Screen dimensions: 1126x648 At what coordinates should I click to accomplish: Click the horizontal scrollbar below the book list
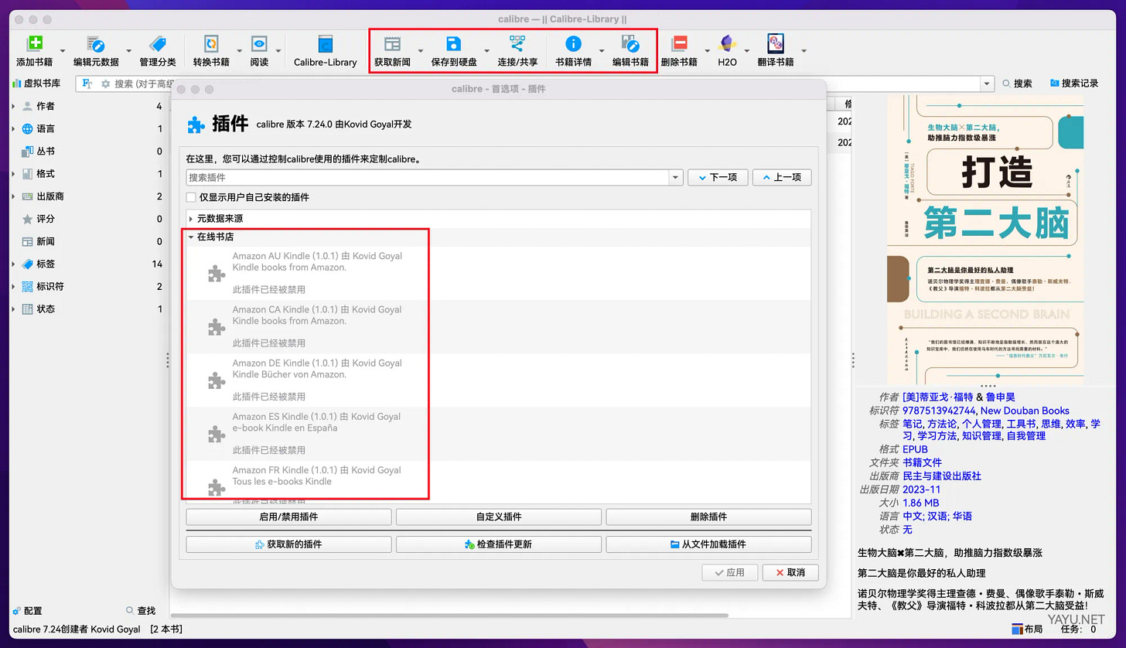click(449, 616)
